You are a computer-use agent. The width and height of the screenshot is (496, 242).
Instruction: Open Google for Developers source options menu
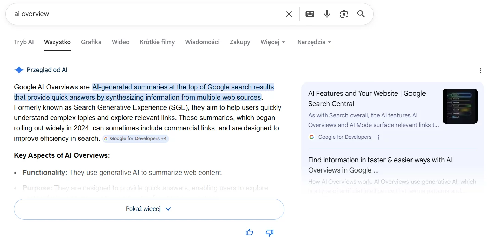(379, 137)
